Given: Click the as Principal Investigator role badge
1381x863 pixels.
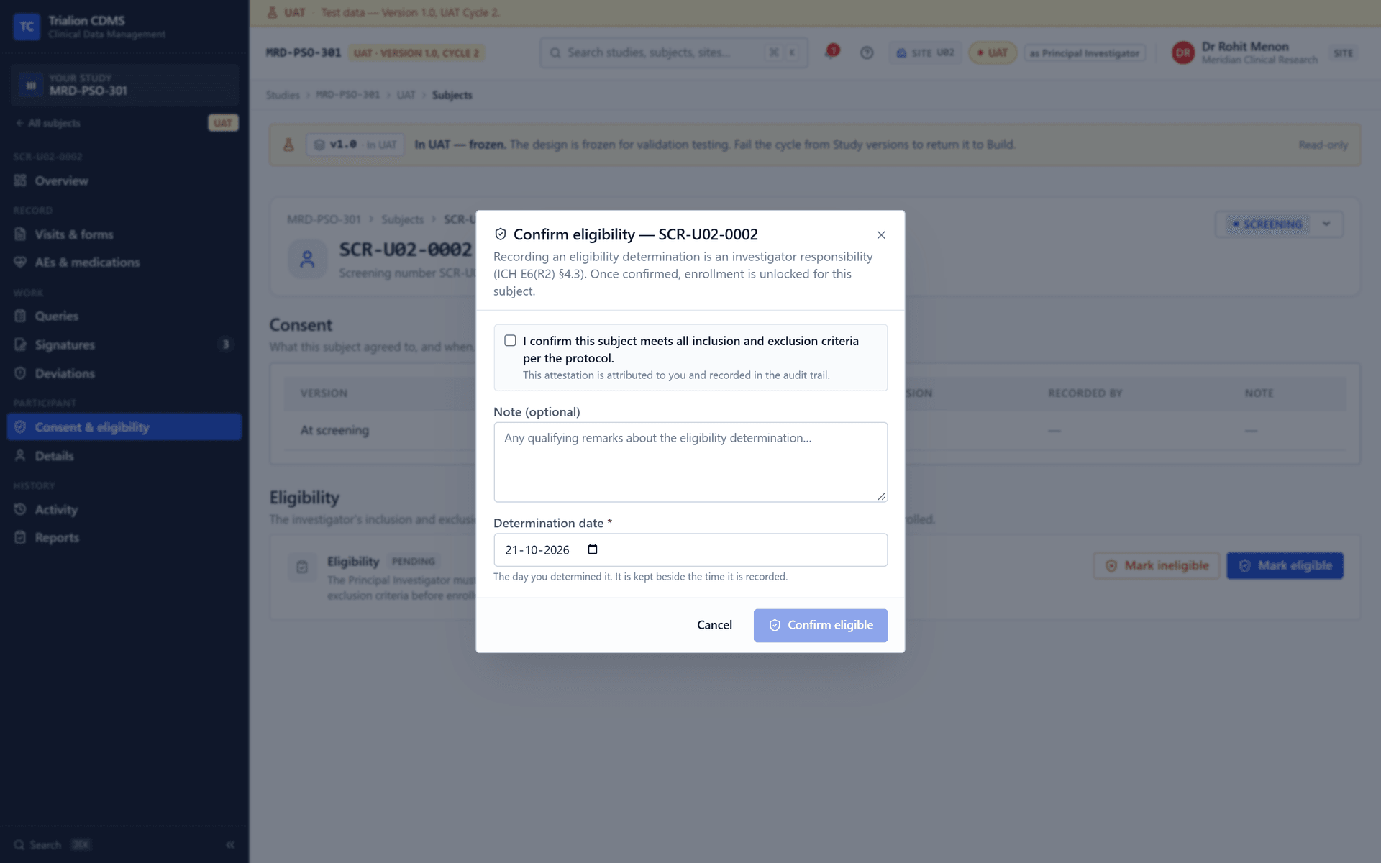Looking at the screenshot, I should coord(1085,52).
